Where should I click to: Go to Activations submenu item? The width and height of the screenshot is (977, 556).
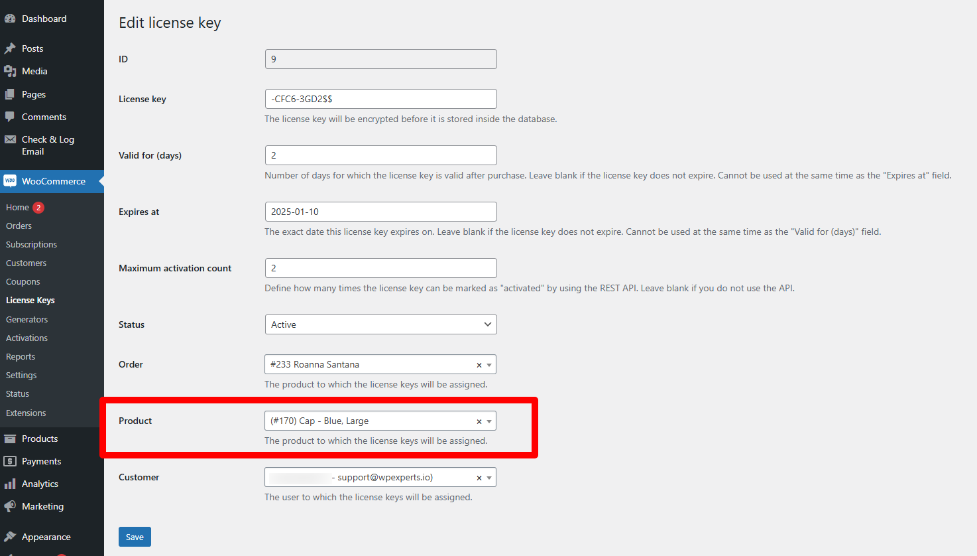pyautogui.click(x=27, y=338)
